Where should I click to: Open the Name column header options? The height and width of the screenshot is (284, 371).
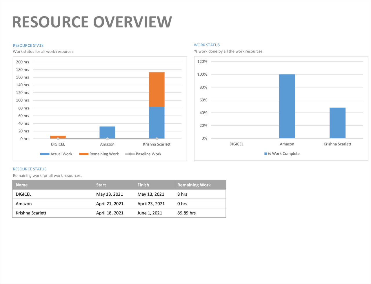[x=21, y=185]
